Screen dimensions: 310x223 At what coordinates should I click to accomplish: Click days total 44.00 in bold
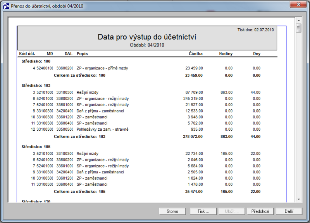click(x=255, y=137)
